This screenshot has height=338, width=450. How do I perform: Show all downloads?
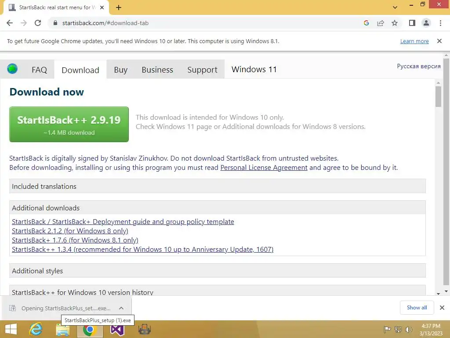417,308
